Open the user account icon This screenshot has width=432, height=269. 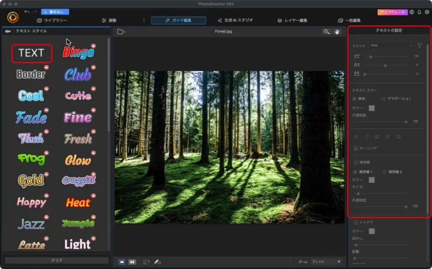point(411,12)
